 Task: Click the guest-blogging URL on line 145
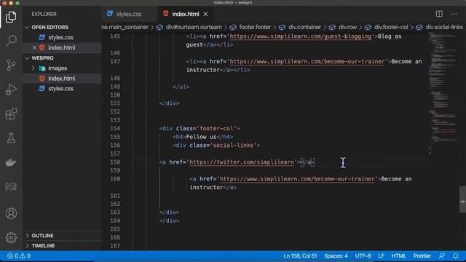coord(300,36)
